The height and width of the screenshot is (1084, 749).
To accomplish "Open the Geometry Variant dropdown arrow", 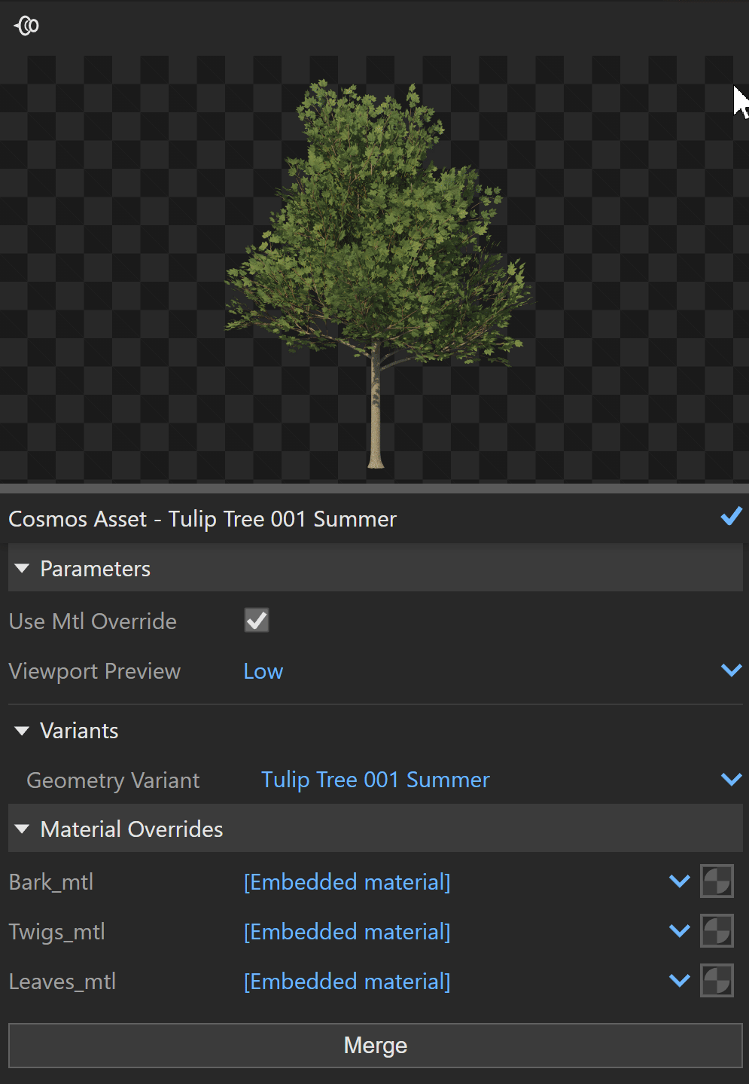I will [732, 780].
